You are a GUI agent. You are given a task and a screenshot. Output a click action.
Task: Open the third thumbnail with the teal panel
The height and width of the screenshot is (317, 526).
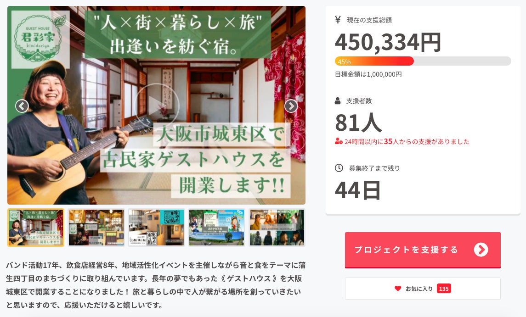pyautogui.click(x=156, y=228)
